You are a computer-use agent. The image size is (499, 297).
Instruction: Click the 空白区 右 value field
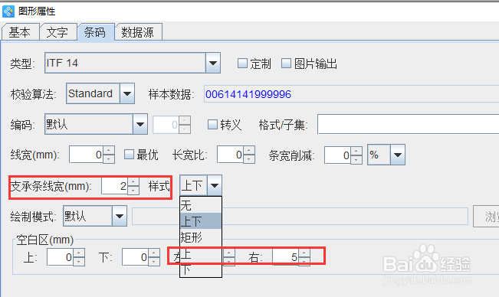pos(285,257)
